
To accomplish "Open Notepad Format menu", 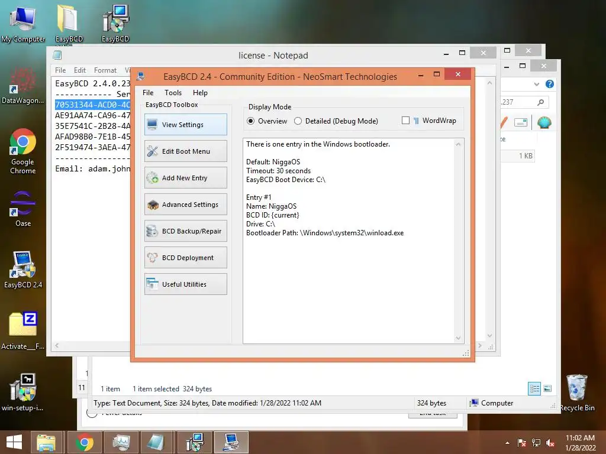I will [105, 70].
